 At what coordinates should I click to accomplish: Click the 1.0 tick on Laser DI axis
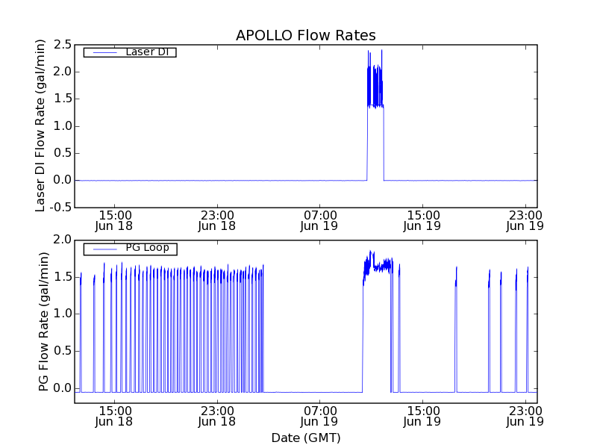(63, 126)
